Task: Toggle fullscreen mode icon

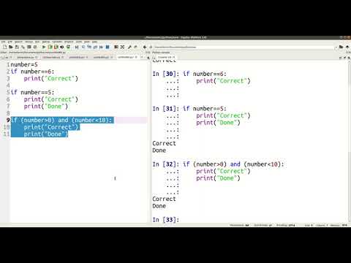Action: (x=122, y=47)
